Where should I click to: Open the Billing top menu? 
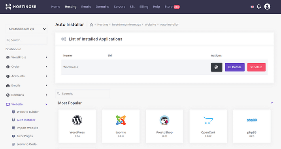[x=144, y=7]
